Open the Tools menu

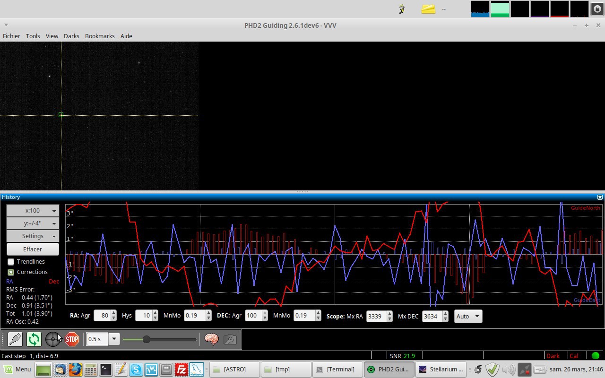33,36
